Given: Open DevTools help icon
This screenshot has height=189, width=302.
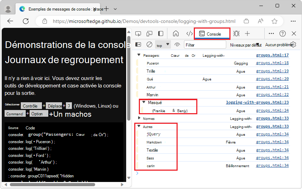Looking at the screenshot, I should point(283,34).
